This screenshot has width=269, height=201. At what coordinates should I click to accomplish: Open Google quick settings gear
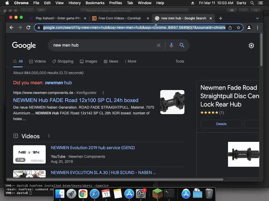click(x=251, y=46)
